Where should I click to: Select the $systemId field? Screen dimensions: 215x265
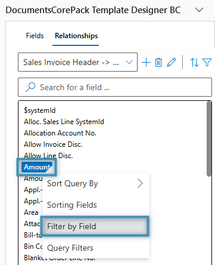tap(40, 110)
